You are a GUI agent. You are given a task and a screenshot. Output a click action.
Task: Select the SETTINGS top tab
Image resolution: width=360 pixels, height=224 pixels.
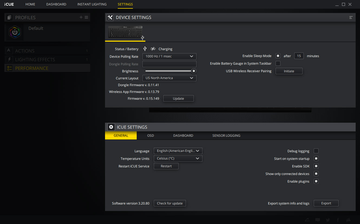(125, 4)
